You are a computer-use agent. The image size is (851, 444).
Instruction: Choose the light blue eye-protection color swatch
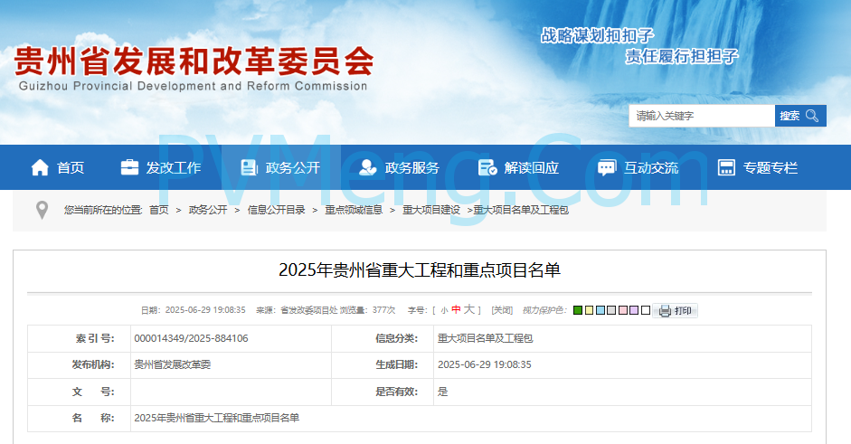(600, 310)
